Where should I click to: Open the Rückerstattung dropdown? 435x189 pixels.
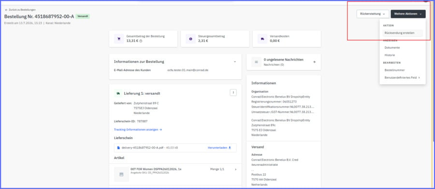point(373,14)
